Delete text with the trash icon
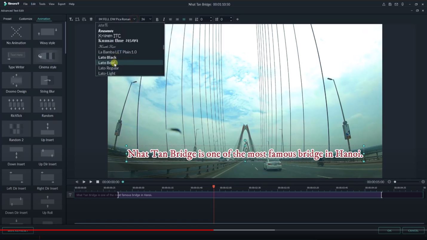427x240 pixels. click(91, 19)
